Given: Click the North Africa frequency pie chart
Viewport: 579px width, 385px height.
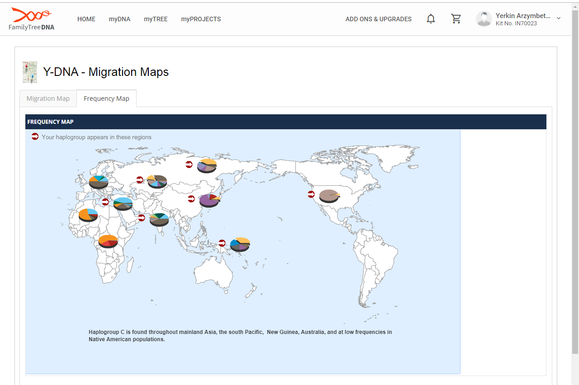Looking at the screenshot, I should tap(88, 215).
